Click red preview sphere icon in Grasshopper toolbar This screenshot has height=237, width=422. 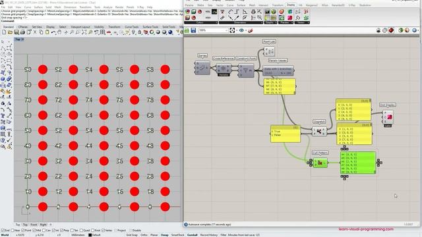pyautogui.click(x=391, y=30)
